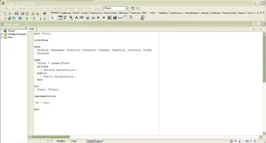
Task: Select the Edit component in palette
Action: pos(82,18)
